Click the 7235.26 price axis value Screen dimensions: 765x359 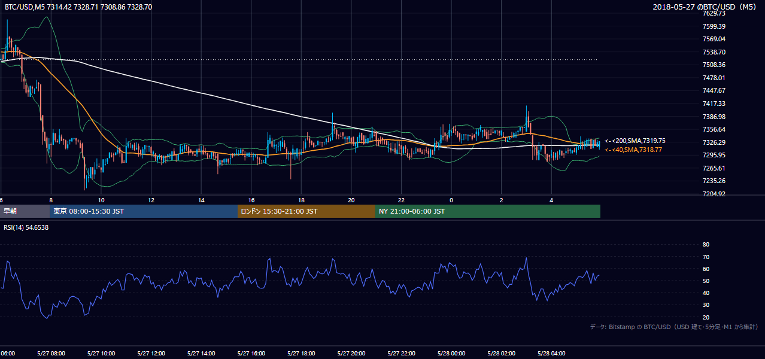714,181
